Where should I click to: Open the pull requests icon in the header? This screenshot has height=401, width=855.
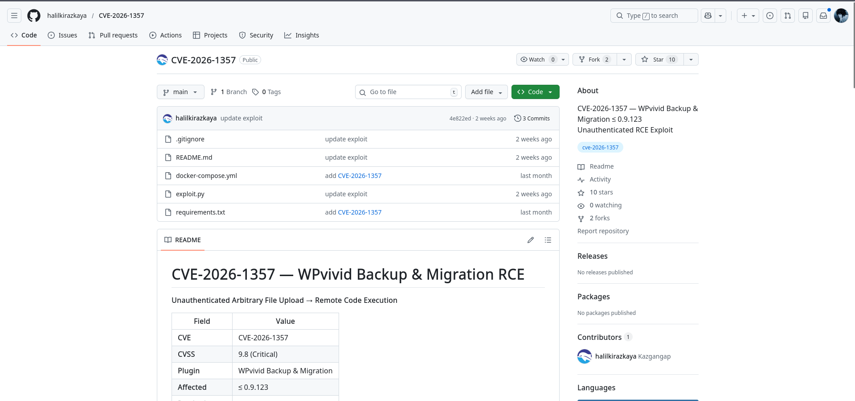(788, 16)
